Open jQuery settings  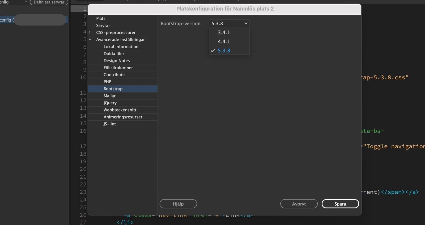123,103
